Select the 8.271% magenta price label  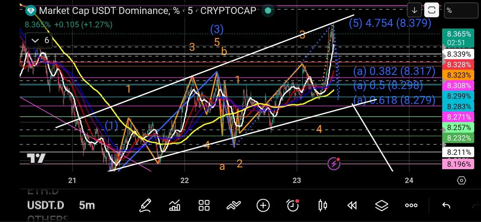pyautogui.click(x=459, y=117)
